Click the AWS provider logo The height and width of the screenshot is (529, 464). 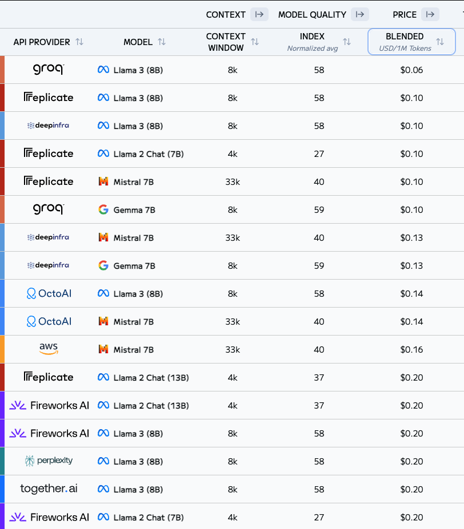tap(49, 349)
